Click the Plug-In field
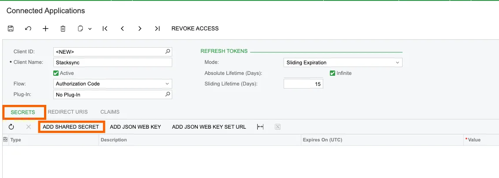 (113, 95)
